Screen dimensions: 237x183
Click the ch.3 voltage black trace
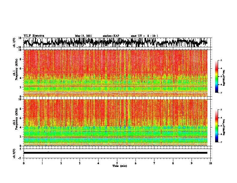[x=116, y=153]
